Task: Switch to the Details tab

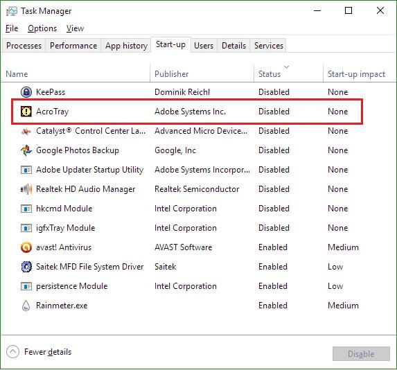Action: click(233, 46)
